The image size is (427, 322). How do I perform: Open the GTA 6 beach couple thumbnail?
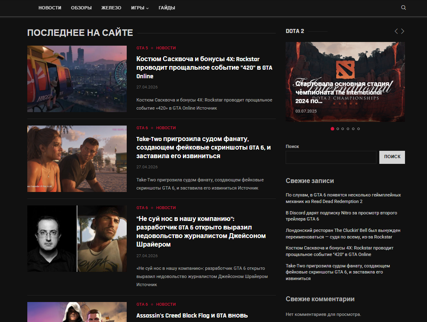click(x=77, y=159)
